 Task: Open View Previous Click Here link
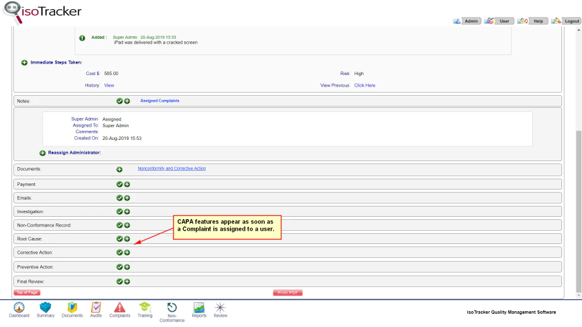pos(364,85)
